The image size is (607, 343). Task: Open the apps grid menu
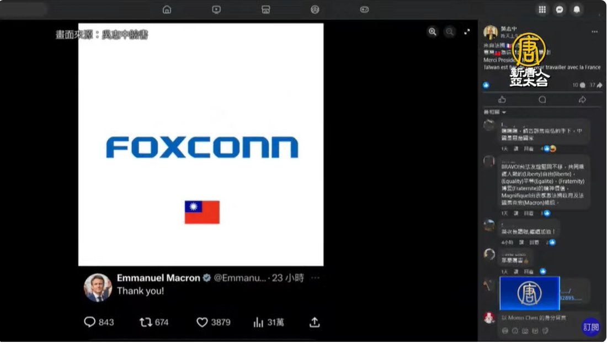coord(542,10)
